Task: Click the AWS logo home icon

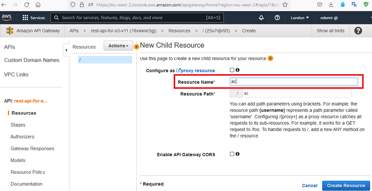Action: 6,17
